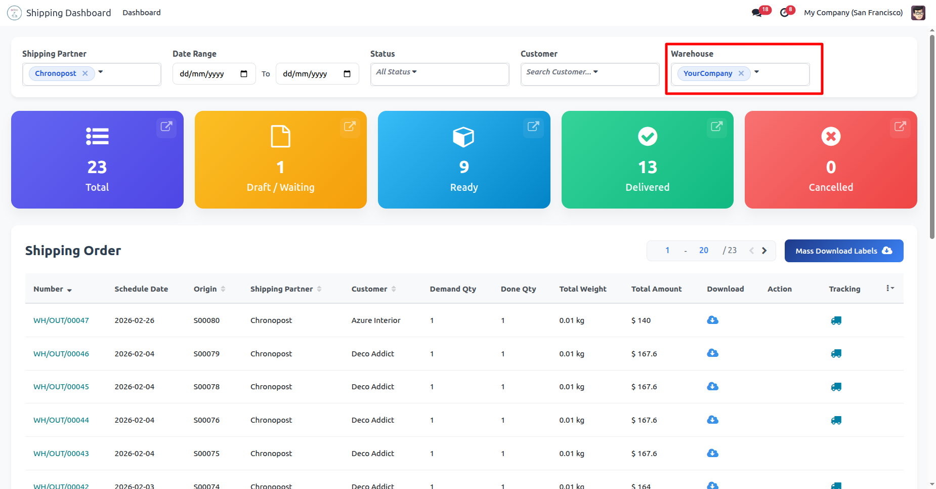Go to the next page of shipping orders
936x489 pixels.
pyautogui.click(x=764, y=251)
